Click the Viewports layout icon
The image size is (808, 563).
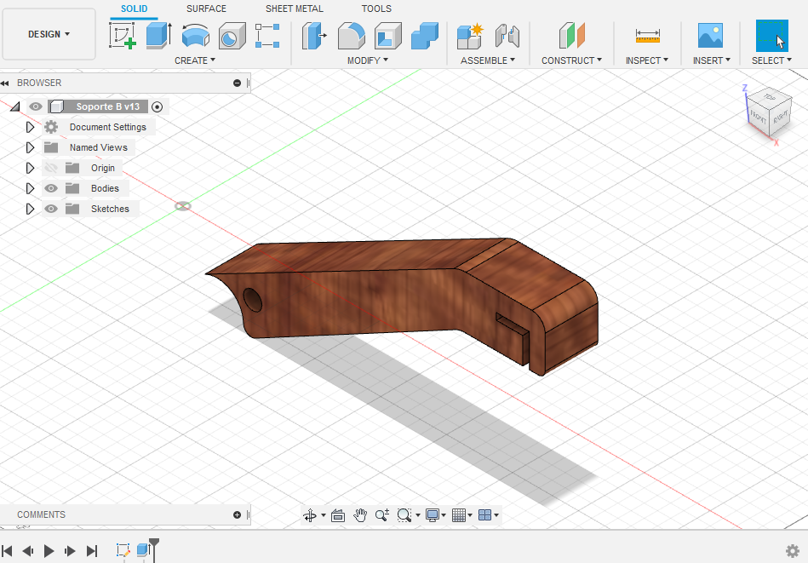pos(485,515)
